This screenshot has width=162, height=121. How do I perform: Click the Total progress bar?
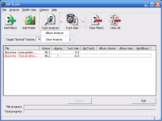(90, 111)
